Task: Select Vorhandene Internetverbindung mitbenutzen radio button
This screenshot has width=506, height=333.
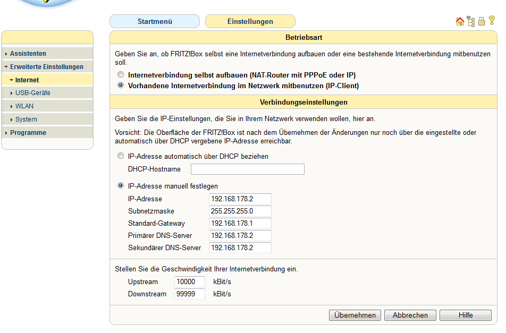Action: 121,86
